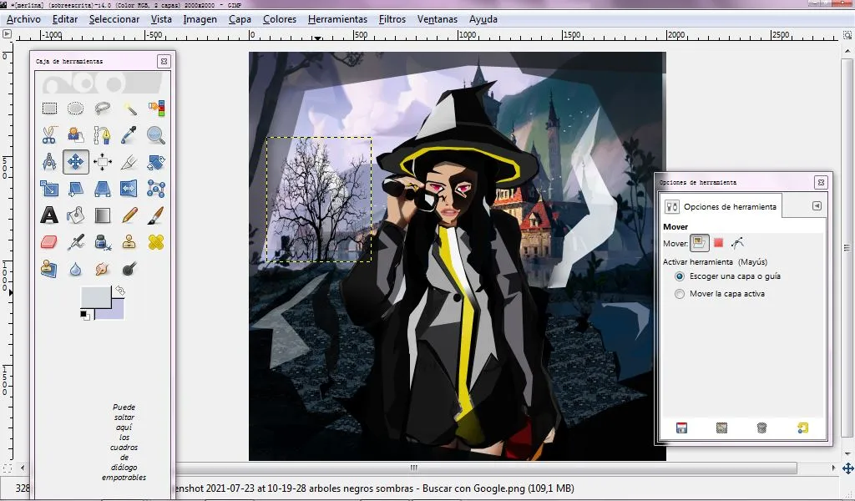Select 'Mover la capa activa' radio button

680,294
